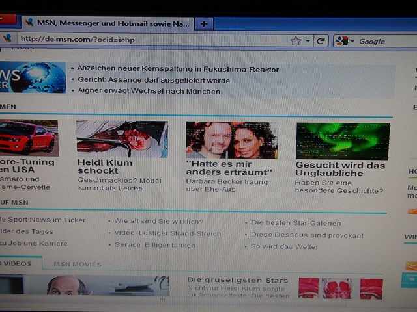Click the Google search engine icon
This screenshot has height=312, width=417.
(x=342, y=41)
